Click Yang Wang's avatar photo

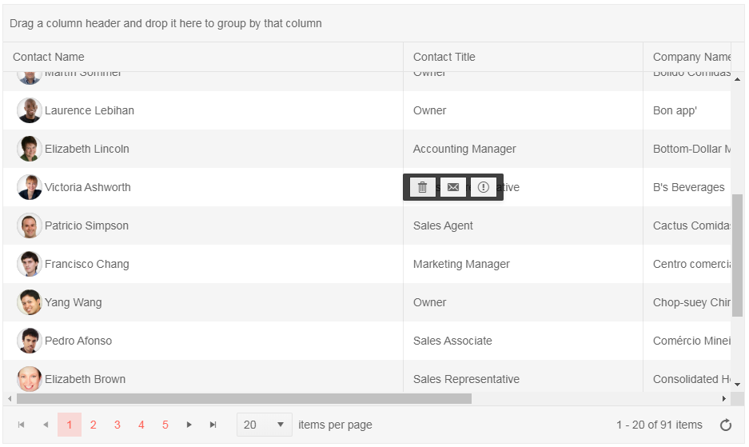[30, 302]
